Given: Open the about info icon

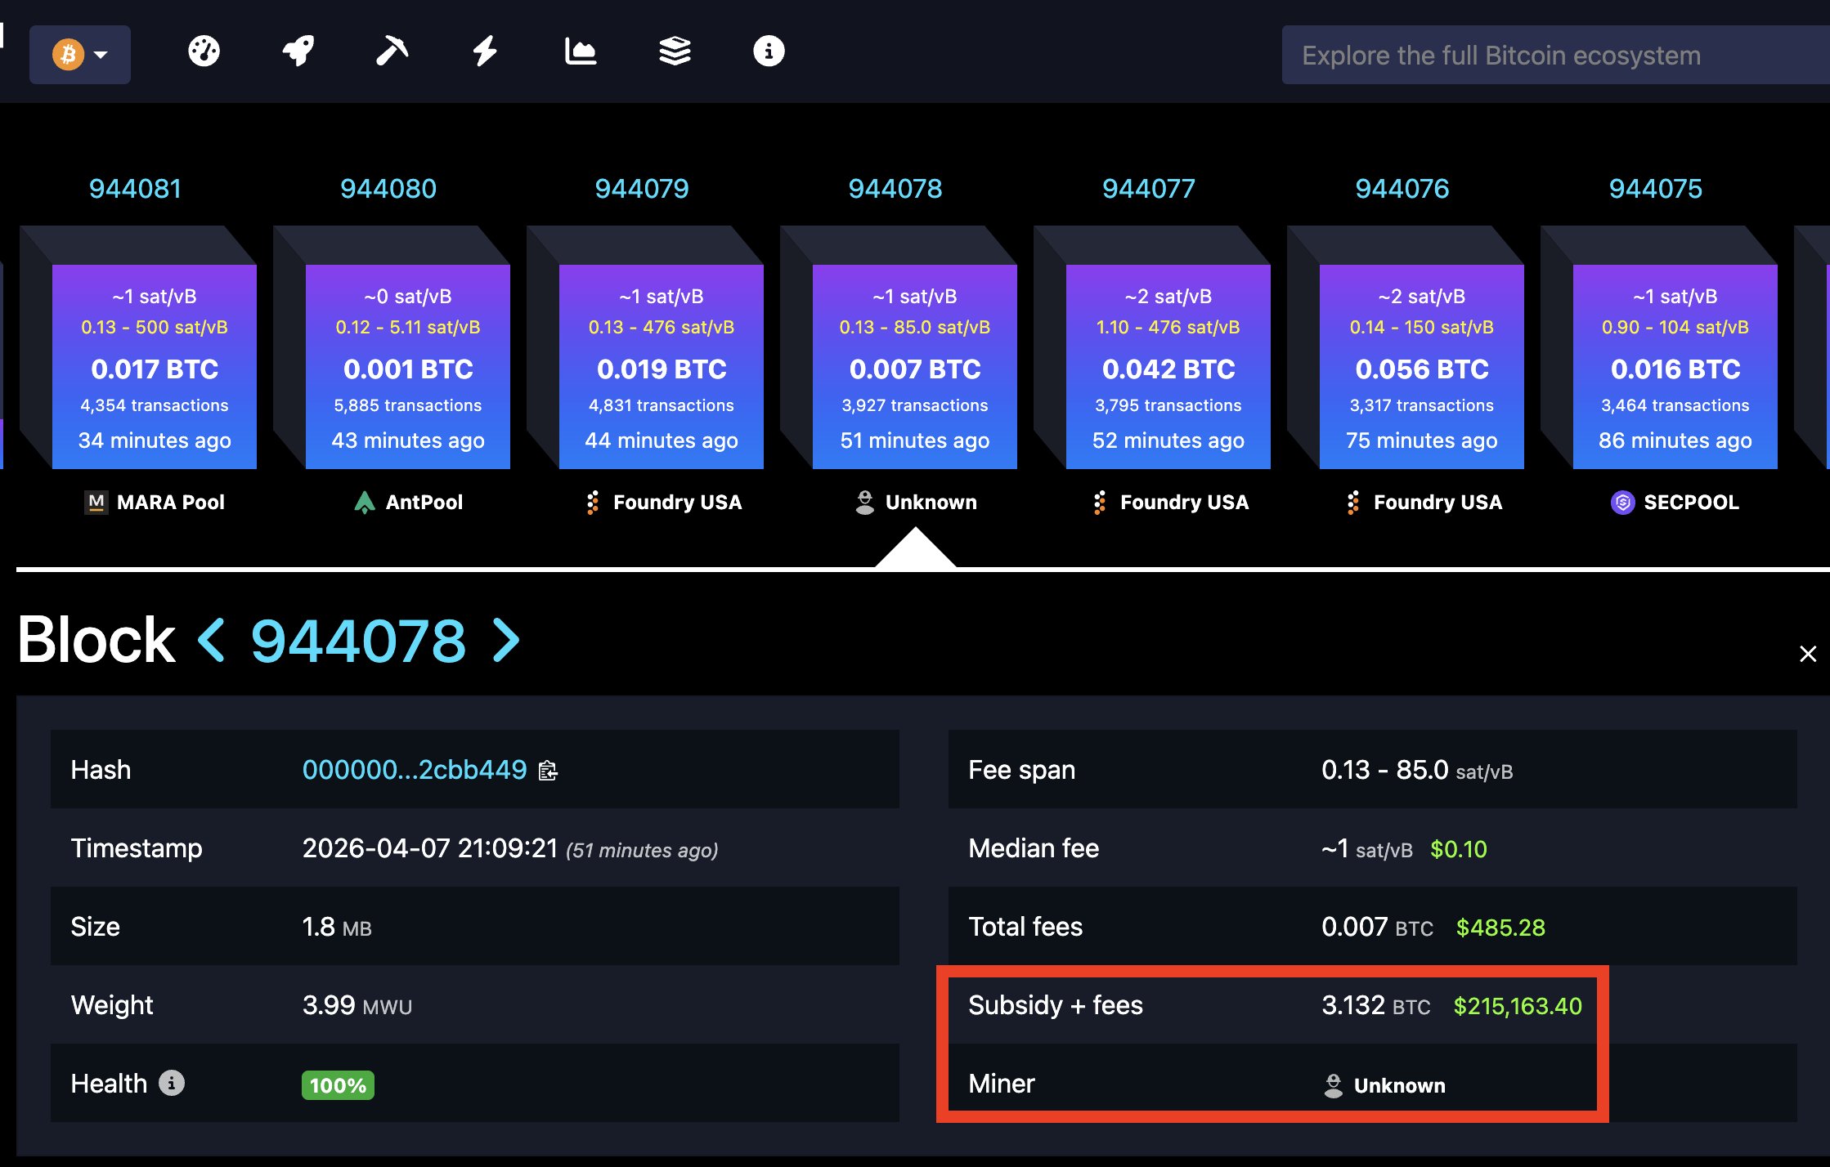Looking at the screenshot, I should (x=769, y=51).
